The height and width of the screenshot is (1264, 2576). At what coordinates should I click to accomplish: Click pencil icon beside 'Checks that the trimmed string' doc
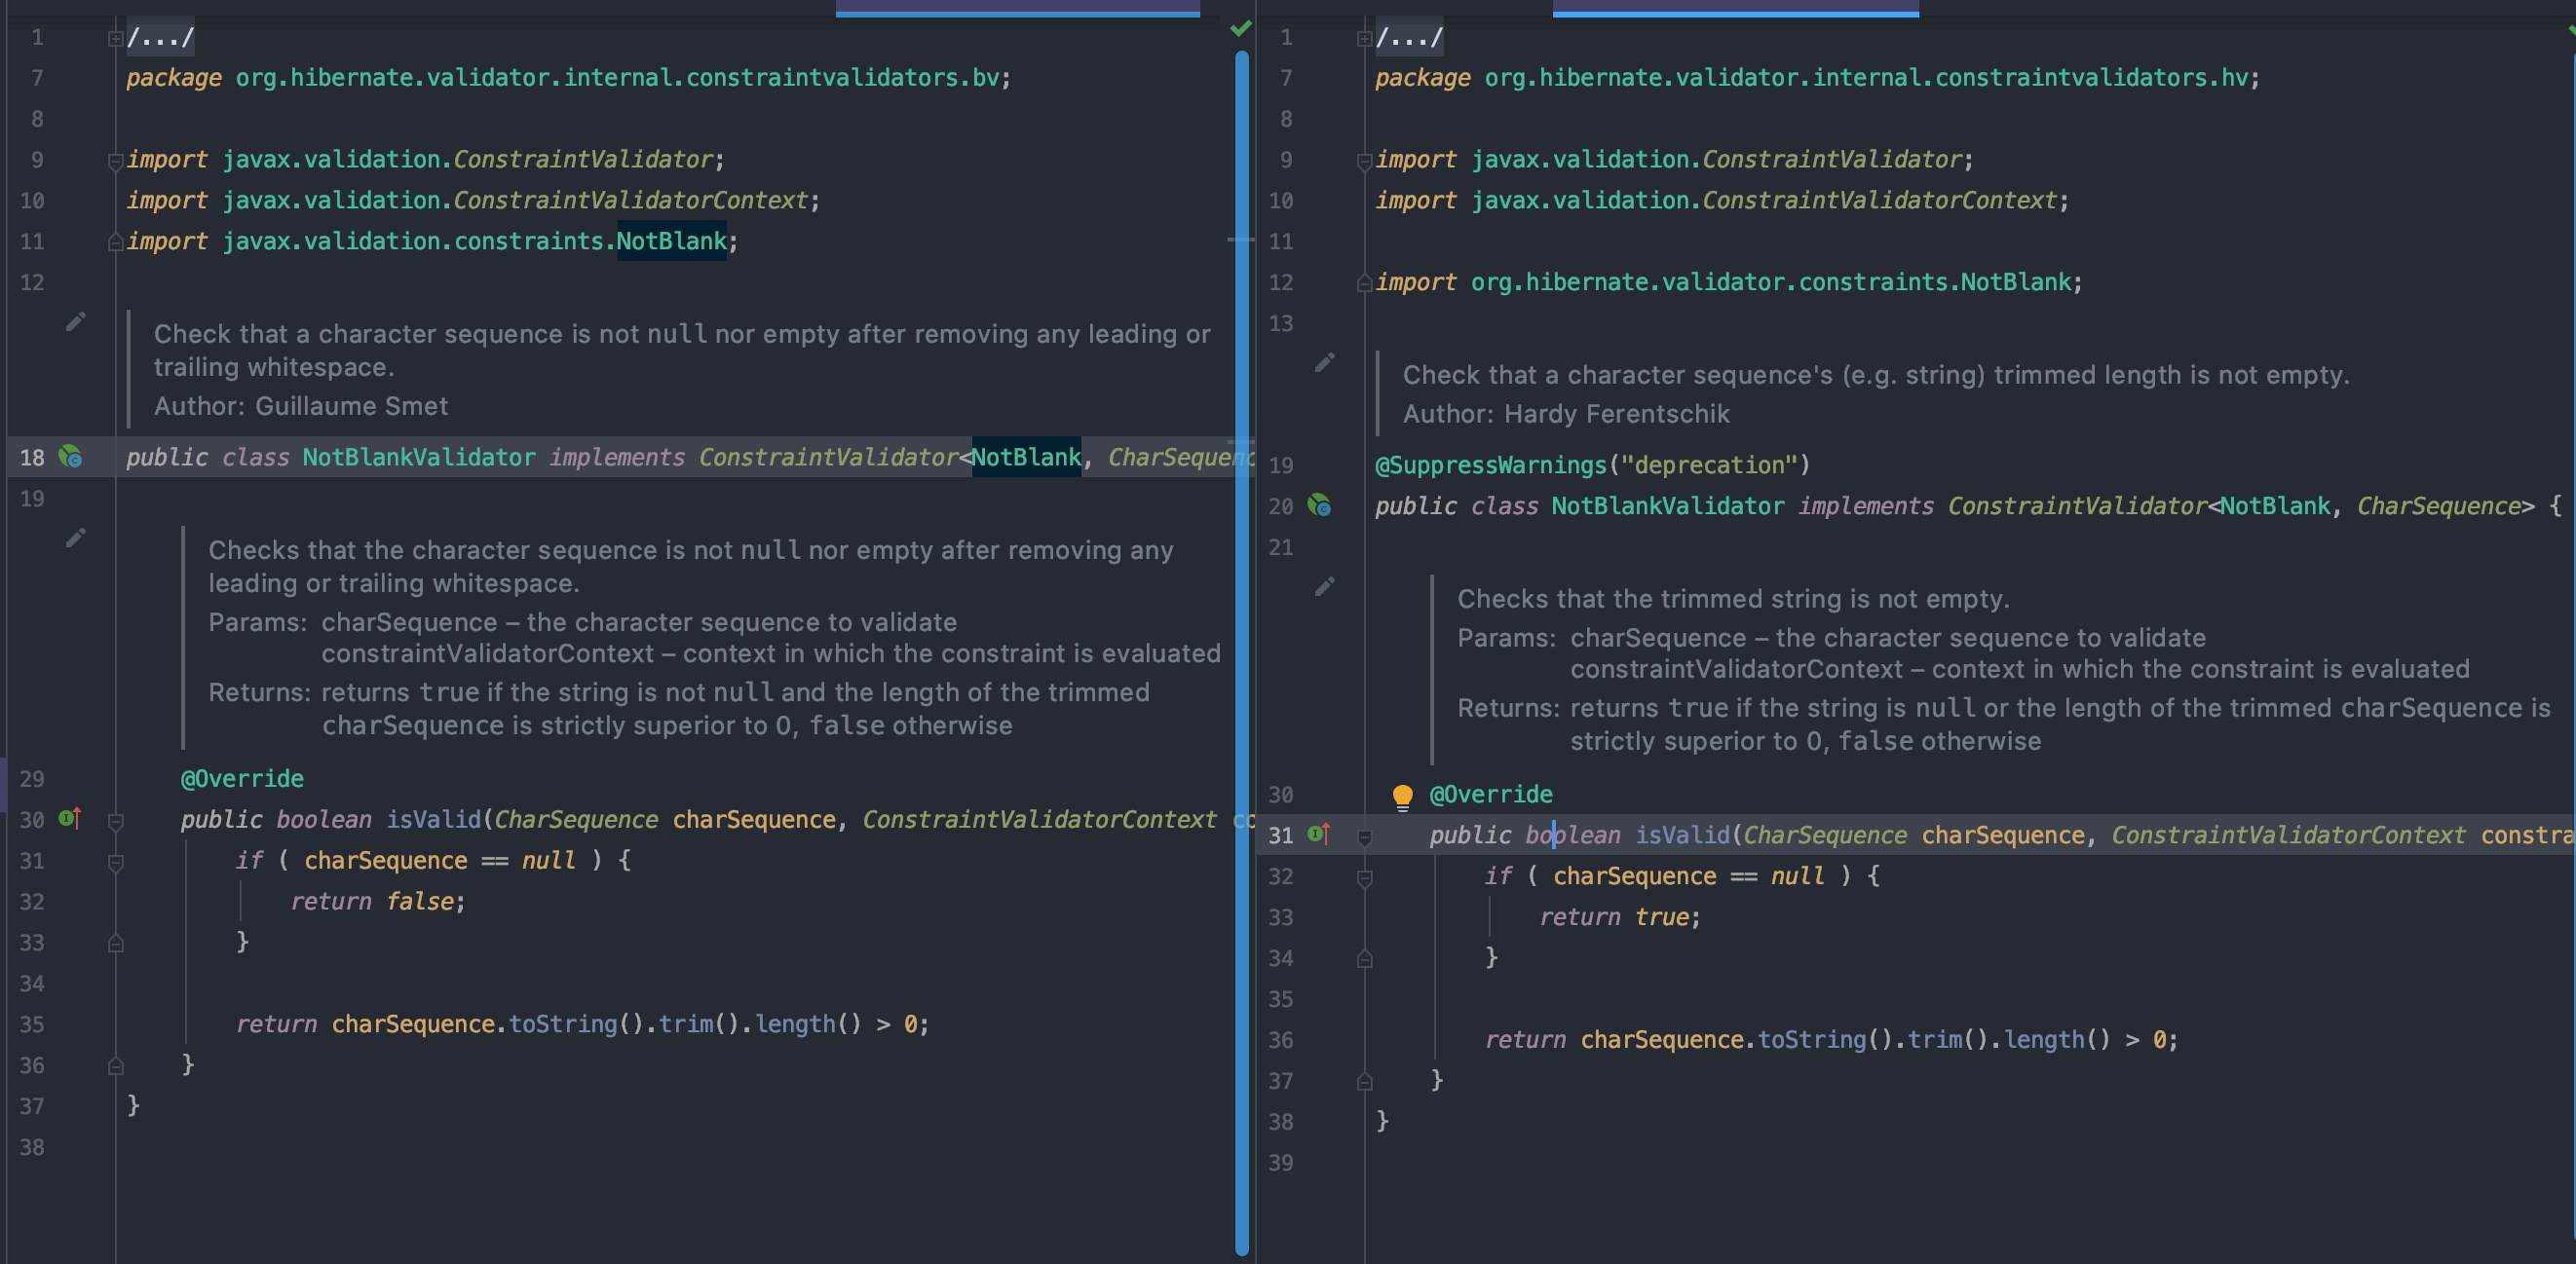click(1325, 586)
